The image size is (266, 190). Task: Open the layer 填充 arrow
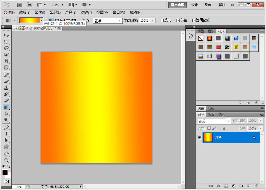pyautogui.click(x=261, y=128)
